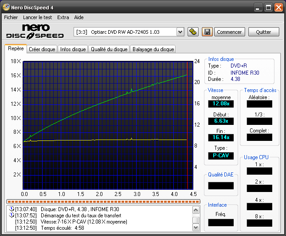Image resolution: width=286 pixels, height=236 pixels.
Task: Open the Extra menu
Action: pyautogui.click(x=63, y=17)
